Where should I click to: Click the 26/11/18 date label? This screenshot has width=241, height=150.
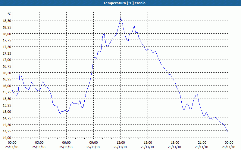[229, 147]
